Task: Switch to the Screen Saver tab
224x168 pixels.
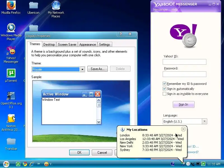Action: click(x=67, y=45)
